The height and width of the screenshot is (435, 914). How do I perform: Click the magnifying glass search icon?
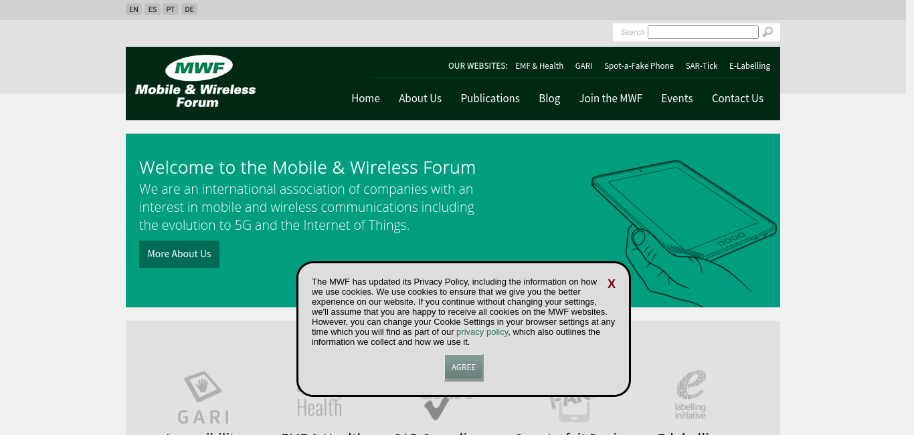pyautogui.click(x=767, y=32)
